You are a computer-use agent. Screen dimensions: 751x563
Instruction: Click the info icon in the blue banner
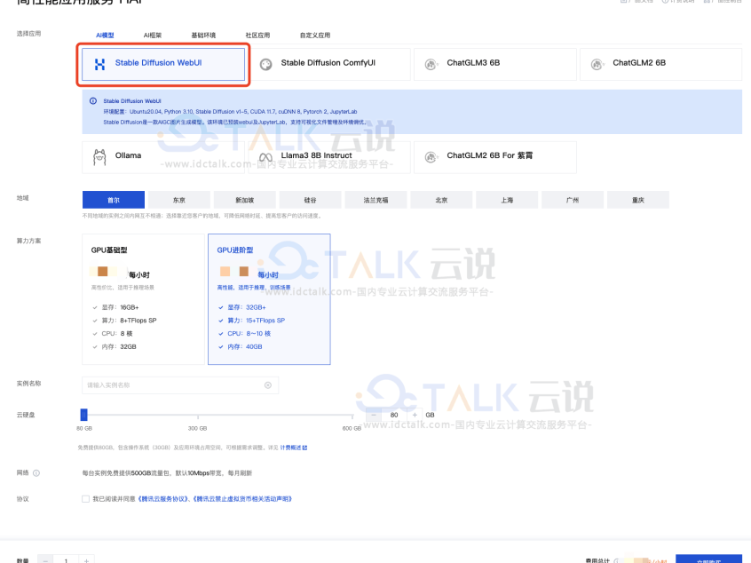pyautogui.click(x=93, y=101)
